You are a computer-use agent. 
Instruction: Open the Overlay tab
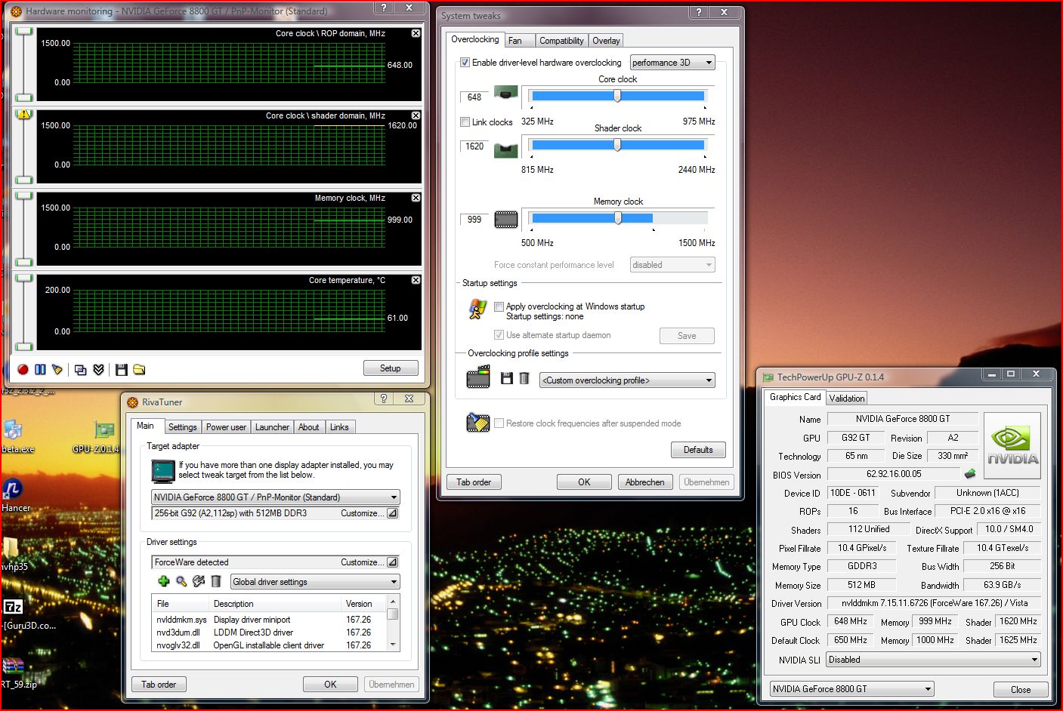[x=606, y=41]
